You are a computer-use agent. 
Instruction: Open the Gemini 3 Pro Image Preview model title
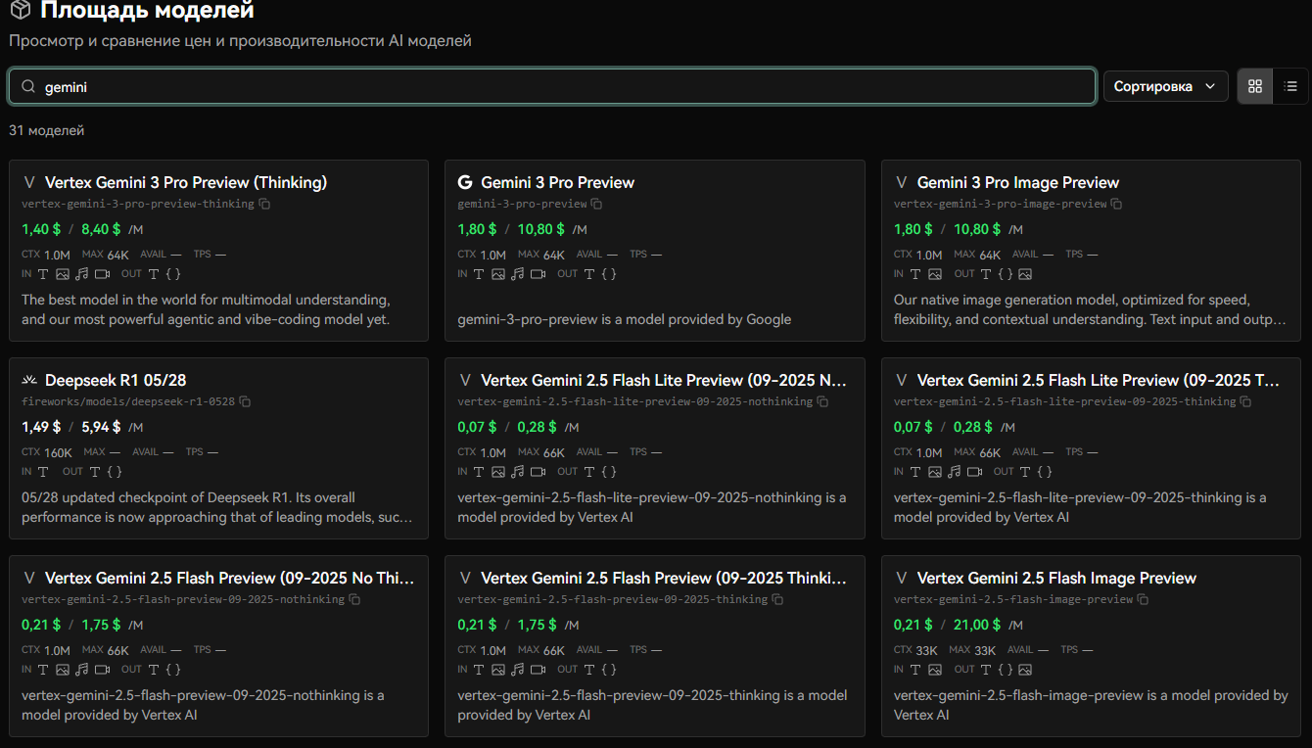click(1018, 182)
